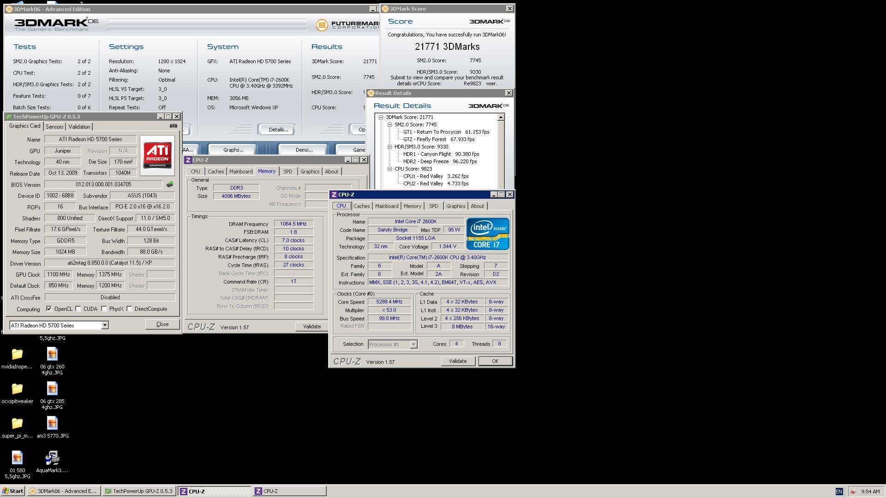Open the Graphics tab in front CPU-Z window
The height and width of the screenshot is (498, 886).
pyautogui.click(x=456, y=206)
